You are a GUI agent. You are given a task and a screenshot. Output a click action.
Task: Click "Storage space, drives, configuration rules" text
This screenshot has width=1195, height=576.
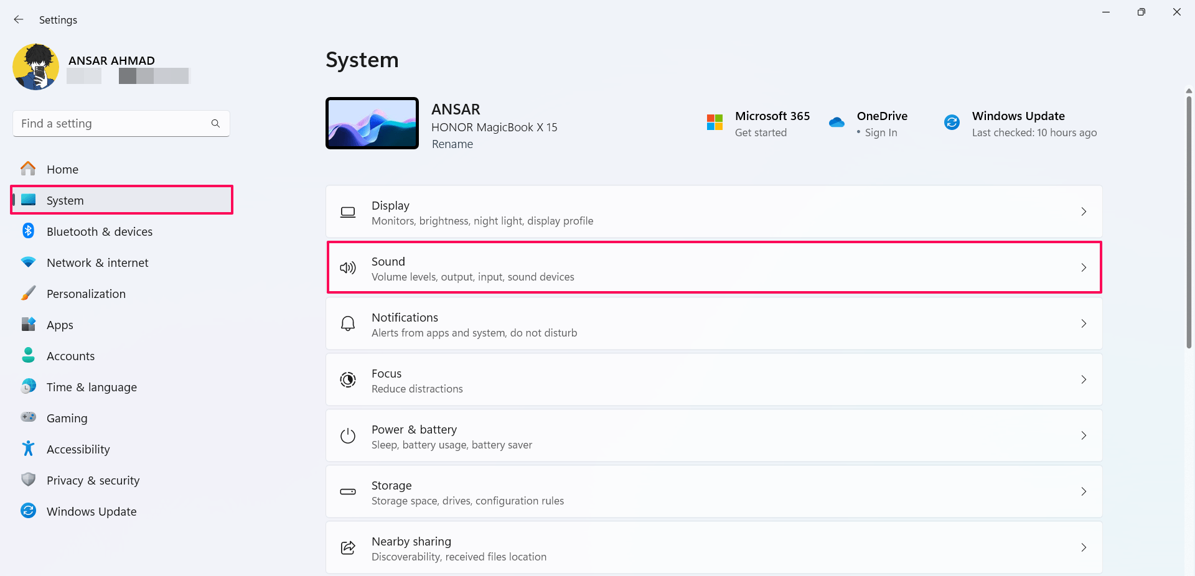pos(467,501)
